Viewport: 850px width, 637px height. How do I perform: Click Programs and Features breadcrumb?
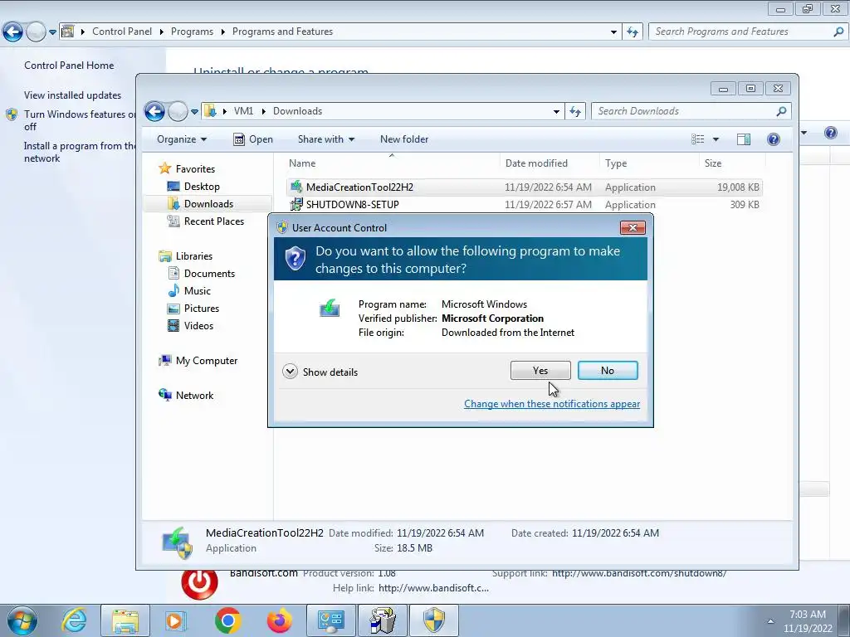[x=282, y=32]
